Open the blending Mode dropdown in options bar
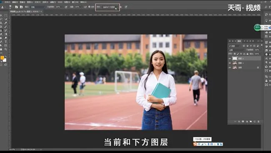 click(38, 7)
